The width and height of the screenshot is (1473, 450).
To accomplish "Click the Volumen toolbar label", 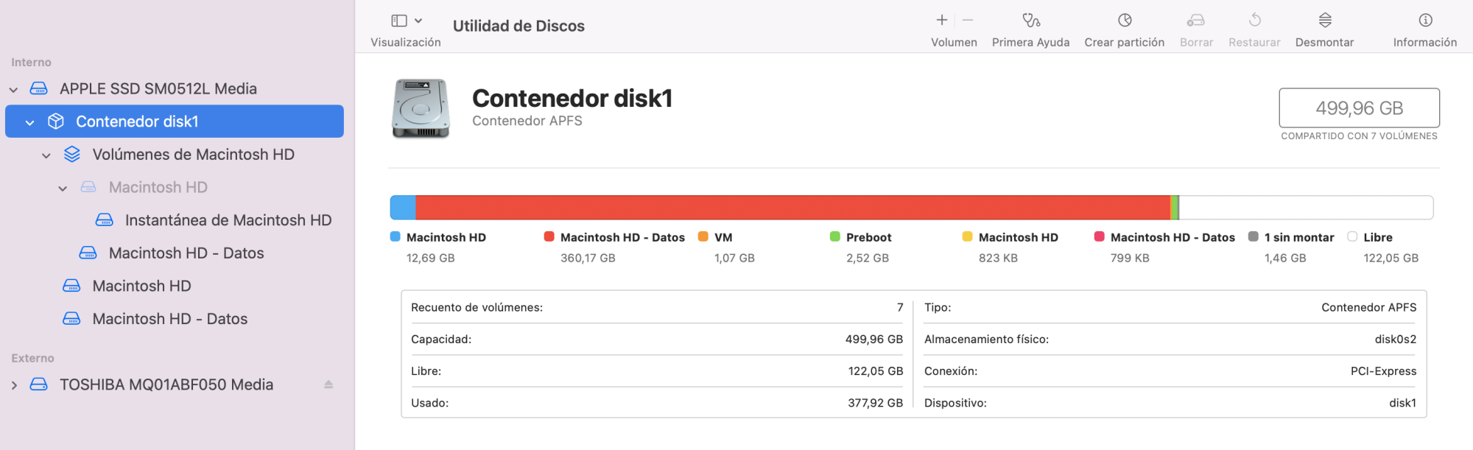I will (x=954, y=43).
